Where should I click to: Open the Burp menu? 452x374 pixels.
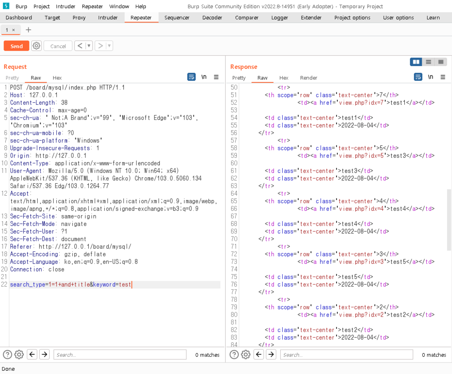(x=21, y=6)
